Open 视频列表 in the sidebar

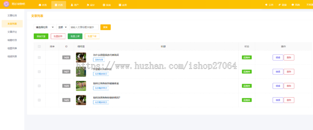12,56
